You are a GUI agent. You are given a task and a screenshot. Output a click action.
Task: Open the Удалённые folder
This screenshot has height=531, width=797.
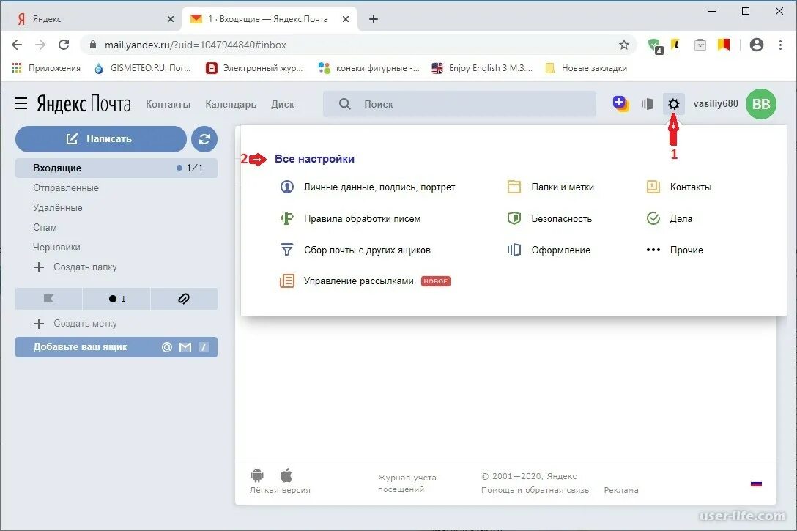pyautogui.click(x=57, y=208)
